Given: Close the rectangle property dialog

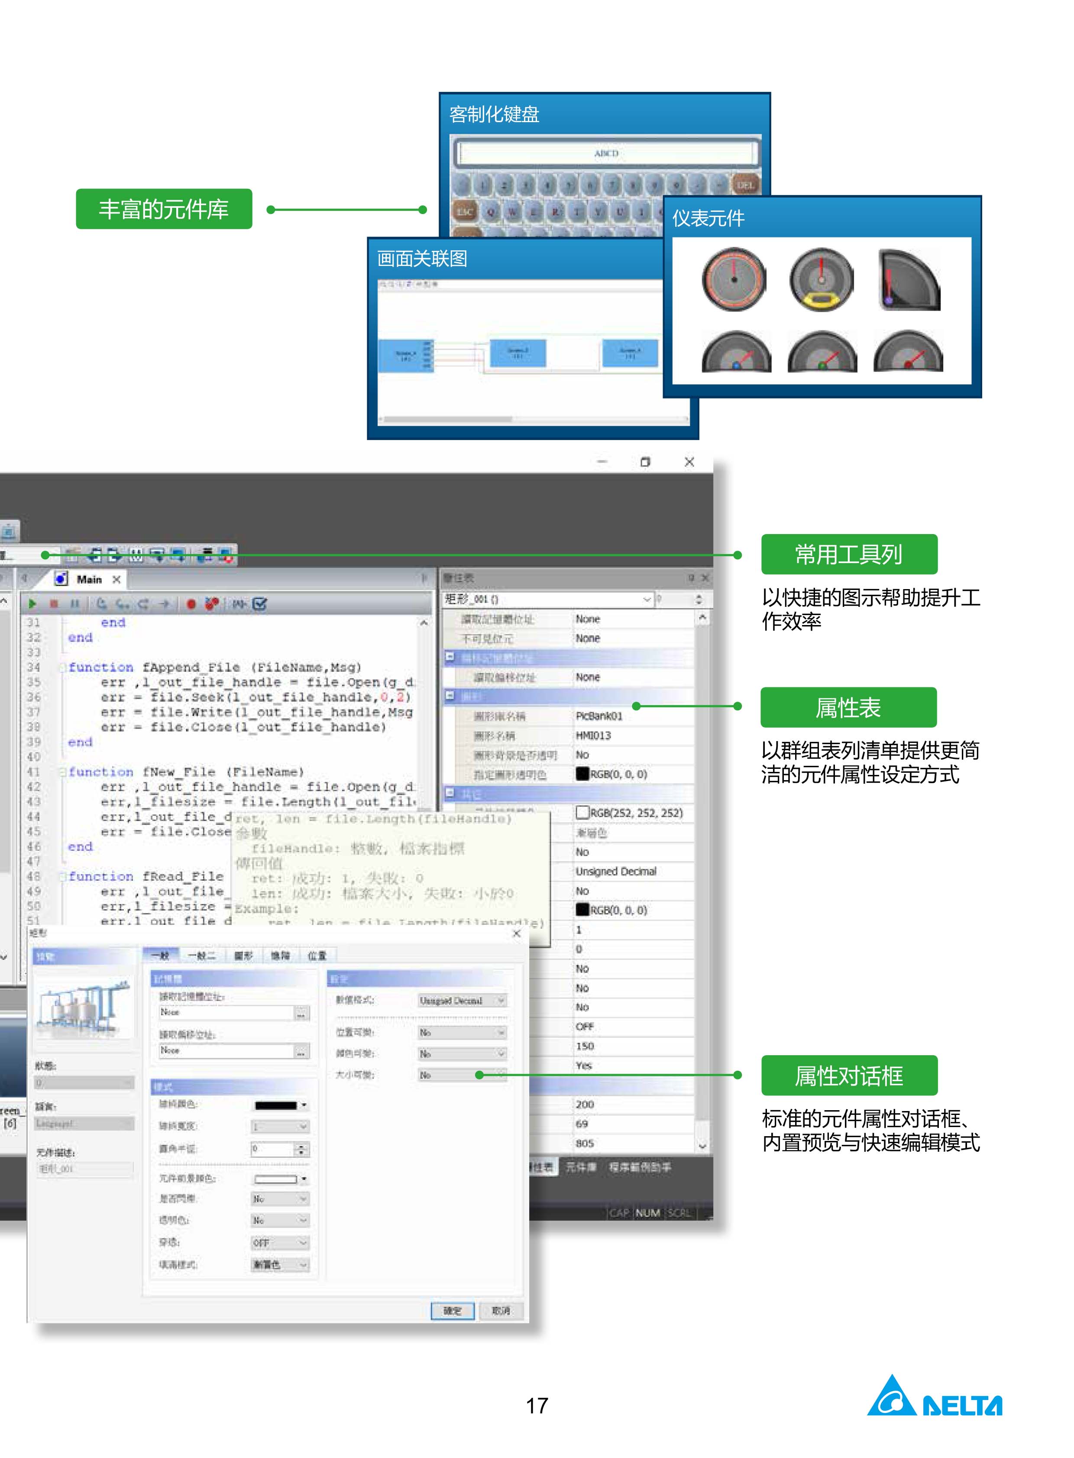Looking at the screenshot, I should [517, 933].
